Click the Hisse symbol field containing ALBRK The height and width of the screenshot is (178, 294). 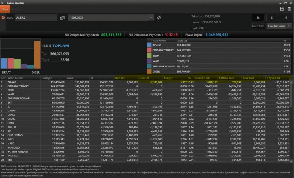click(x=36, y=18)
